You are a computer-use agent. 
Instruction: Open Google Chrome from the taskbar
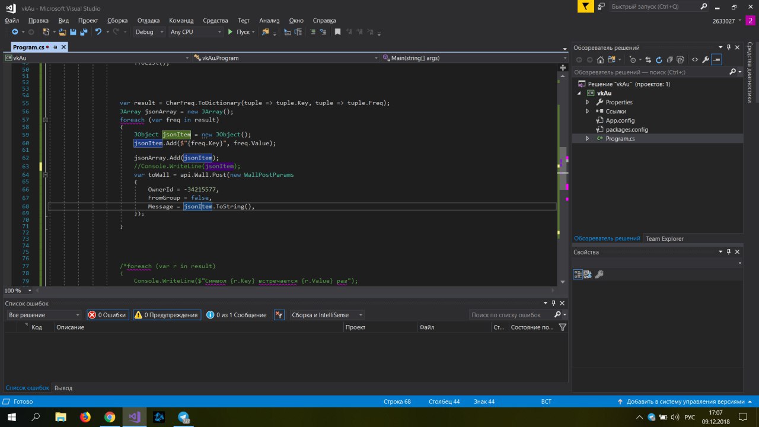(110, 417)
